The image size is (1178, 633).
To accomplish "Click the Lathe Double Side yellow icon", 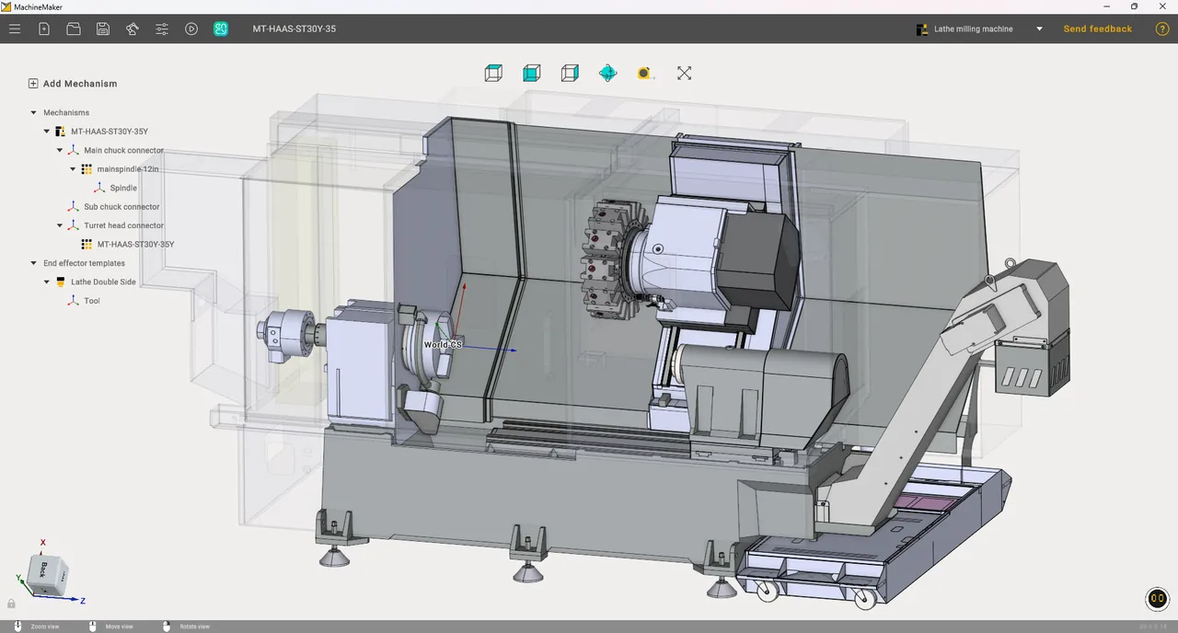I will coord(60,282).
